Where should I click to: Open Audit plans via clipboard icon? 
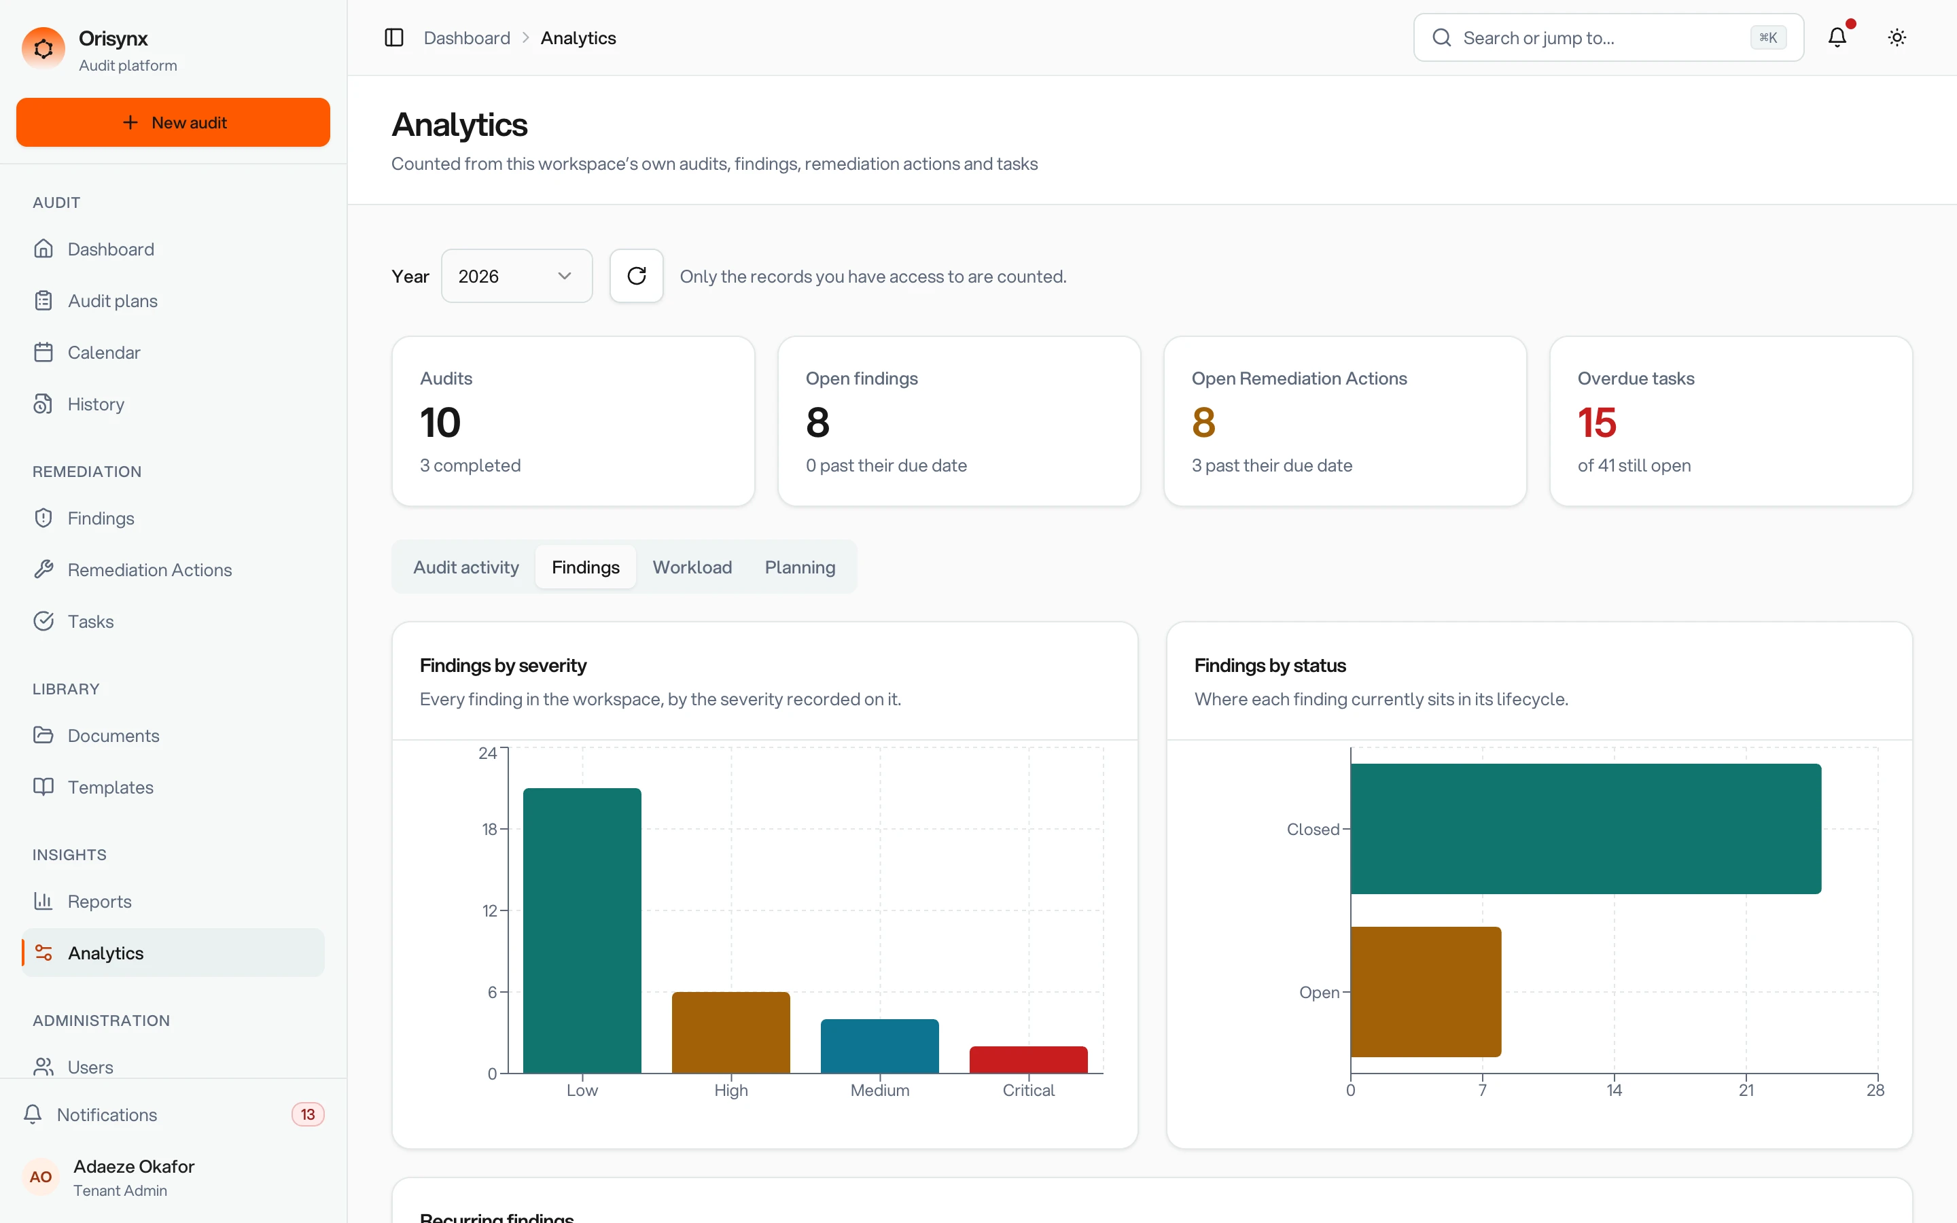(43, 300)
